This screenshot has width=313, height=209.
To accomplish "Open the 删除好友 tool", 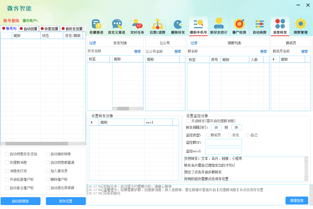I will [178, 27].
